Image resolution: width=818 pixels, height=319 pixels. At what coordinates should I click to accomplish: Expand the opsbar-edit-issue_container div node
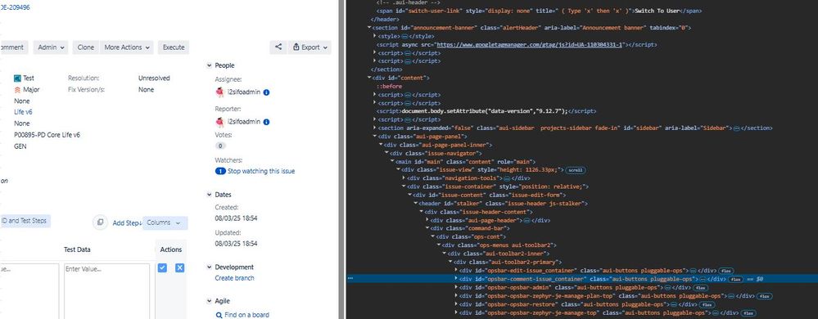point(455,271)
